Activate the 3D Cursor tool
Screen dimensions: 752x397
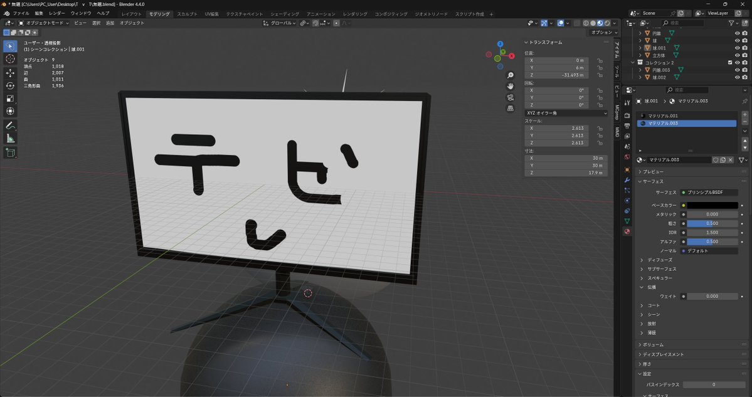tap(10, 59)
